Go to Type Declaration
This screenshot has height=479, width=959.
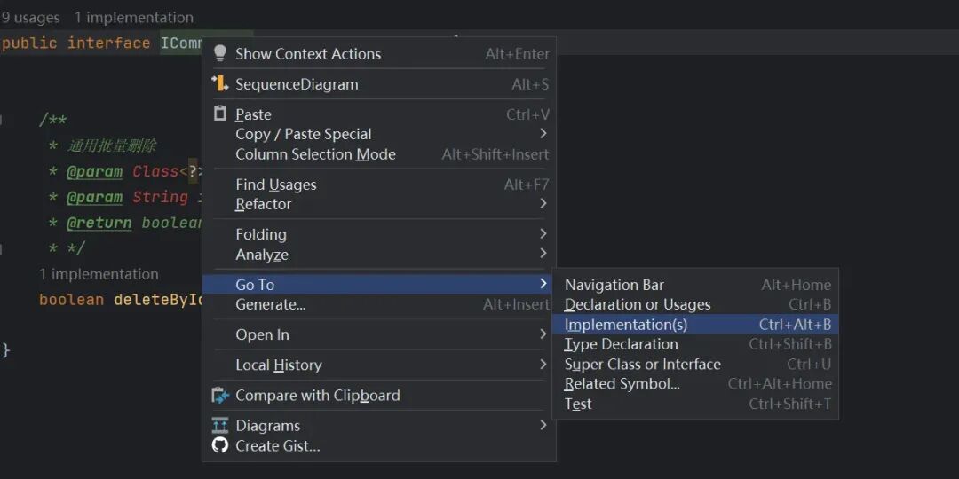pos(621,344)
